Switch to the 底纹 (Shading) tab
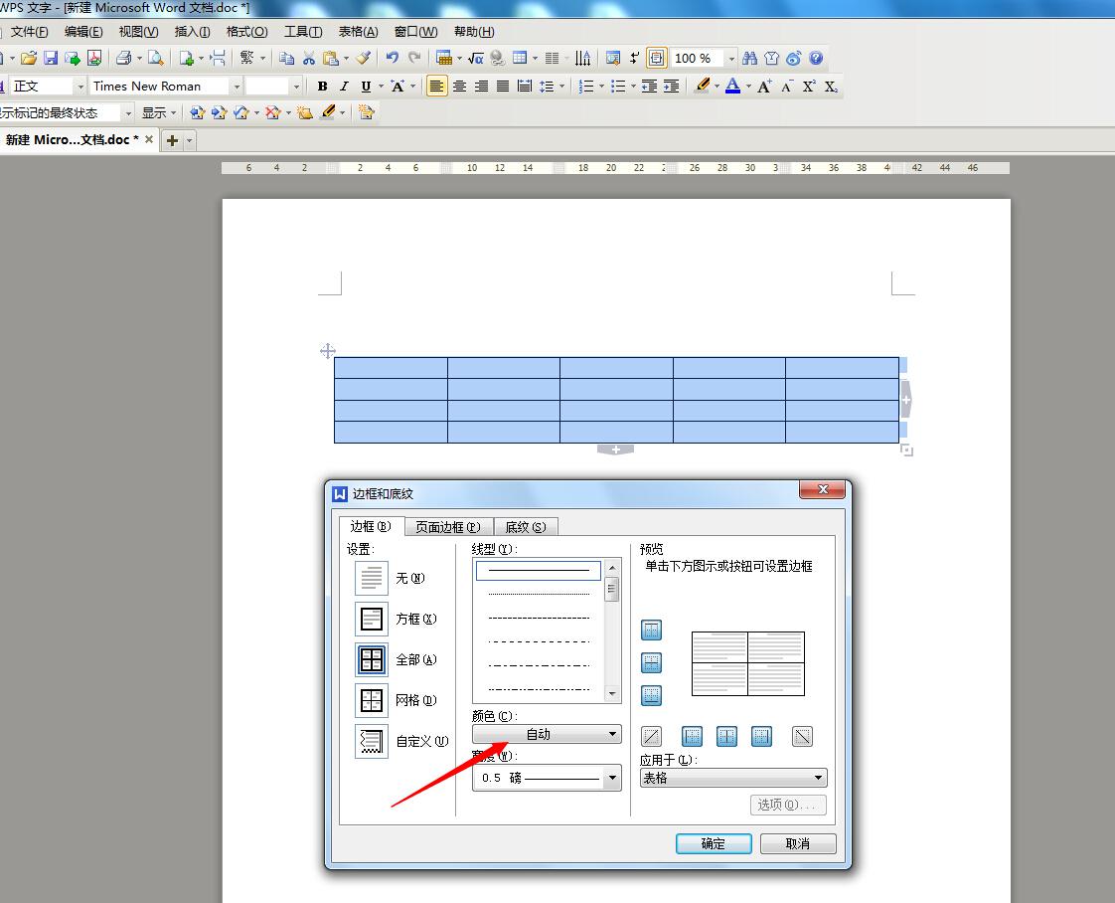The image size is (1115, 903). tap(525, 527)
